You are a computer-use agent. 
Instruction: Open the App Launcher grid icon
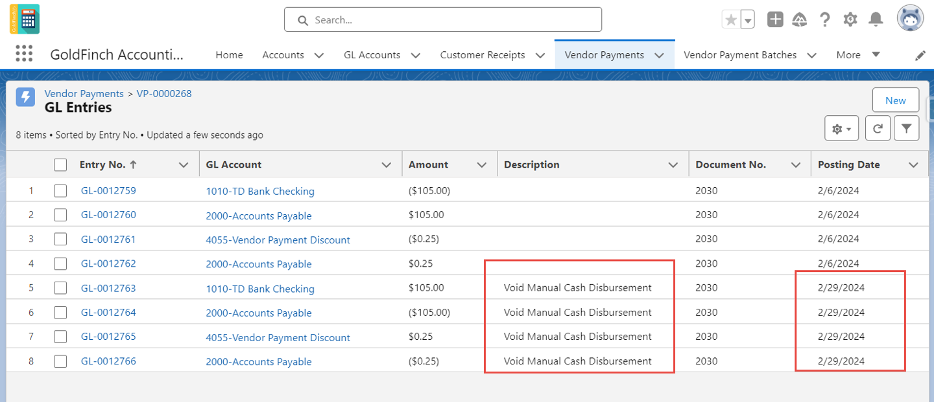[24, 54]
